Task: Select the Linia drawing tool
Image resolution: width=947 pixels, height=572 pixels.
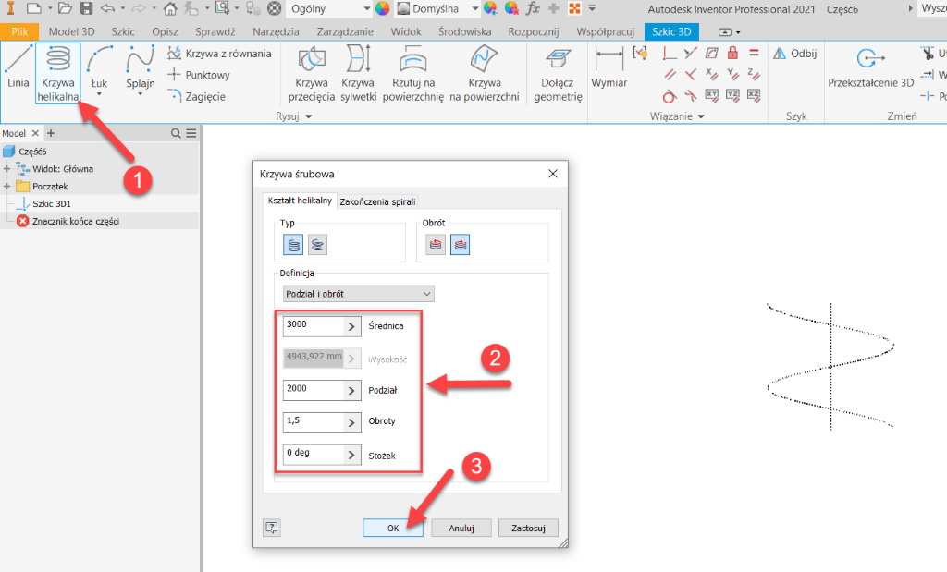Action: (x=18, y=69)
